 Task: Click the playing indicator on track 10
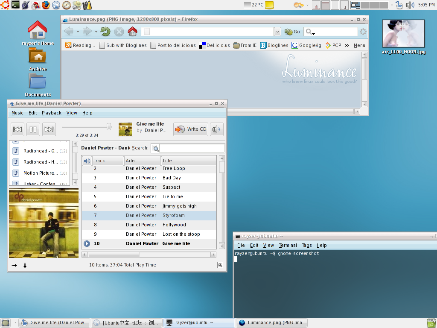coord(87,244)
